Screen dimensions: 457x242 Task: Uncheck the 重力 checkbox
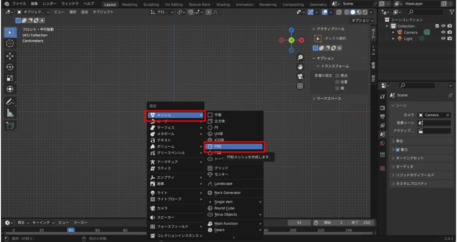point(398,149)
